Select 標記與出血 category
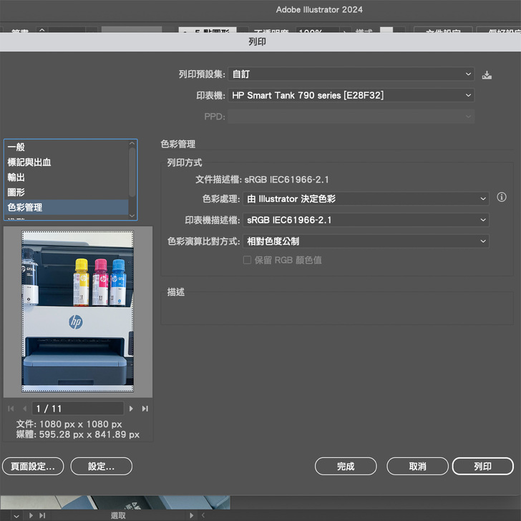Image resolution: width=521 pixels, height=521 pixels. [x=67, y=162]
